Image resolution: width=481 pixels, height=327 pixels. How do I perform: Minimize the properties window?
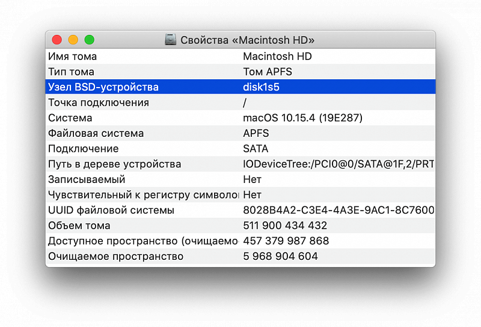(73, 40)
